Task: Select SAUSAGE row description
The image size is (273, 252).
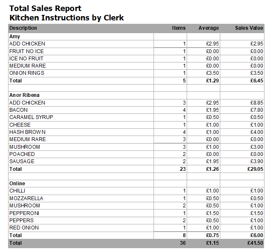Action: (22, 161)
